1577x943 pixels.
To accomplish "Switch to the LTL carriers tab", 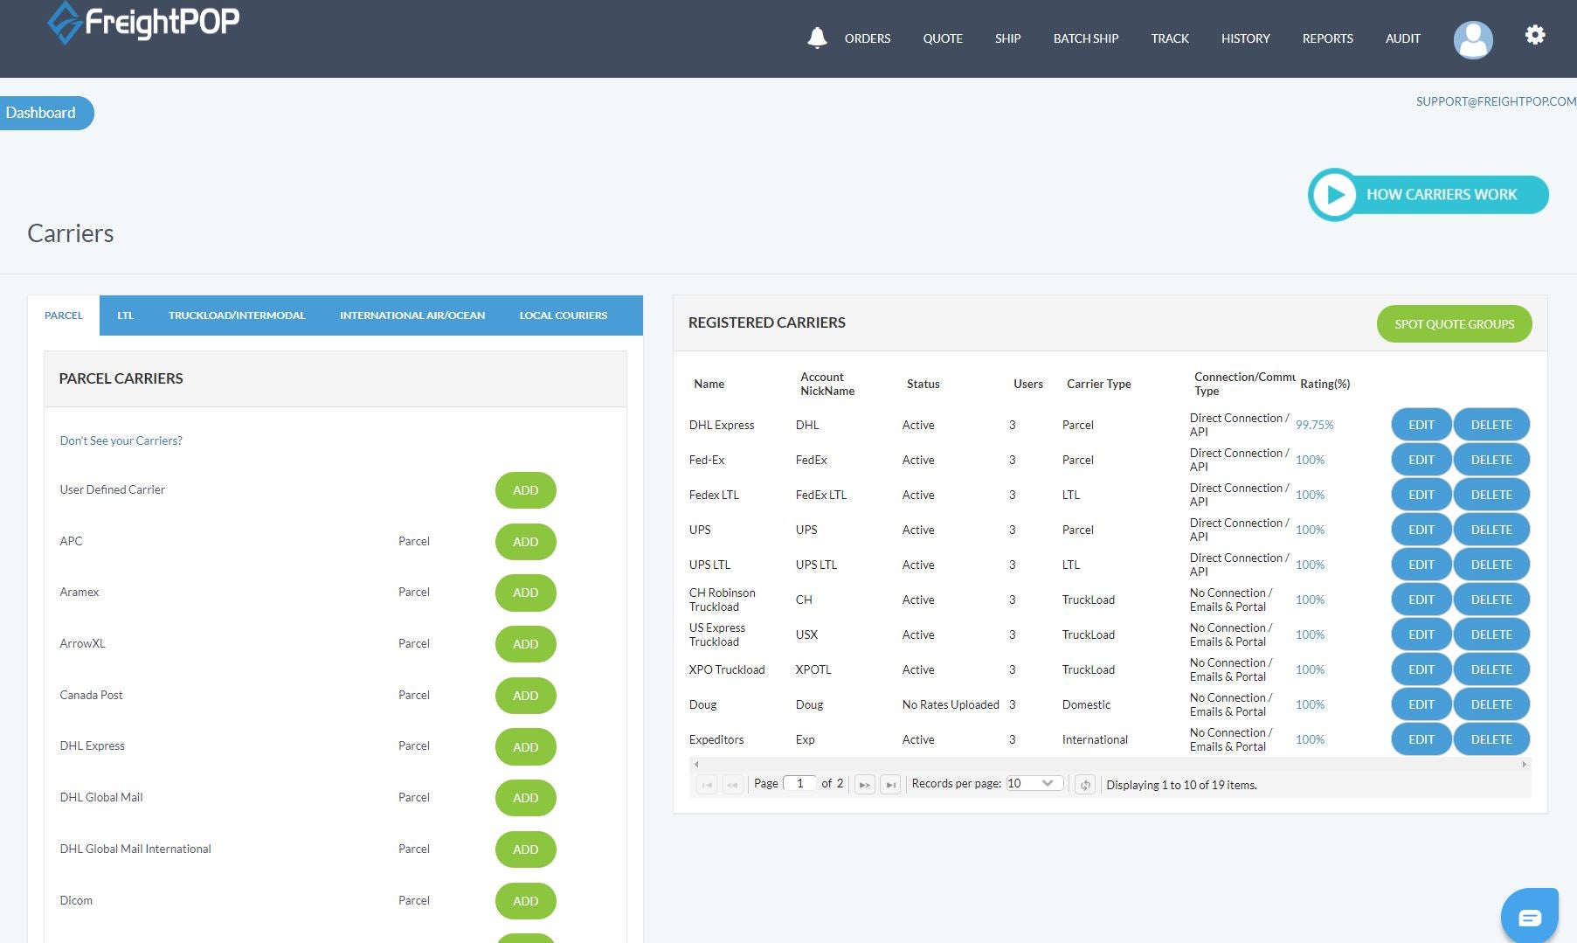I will (x=126, y=315).
